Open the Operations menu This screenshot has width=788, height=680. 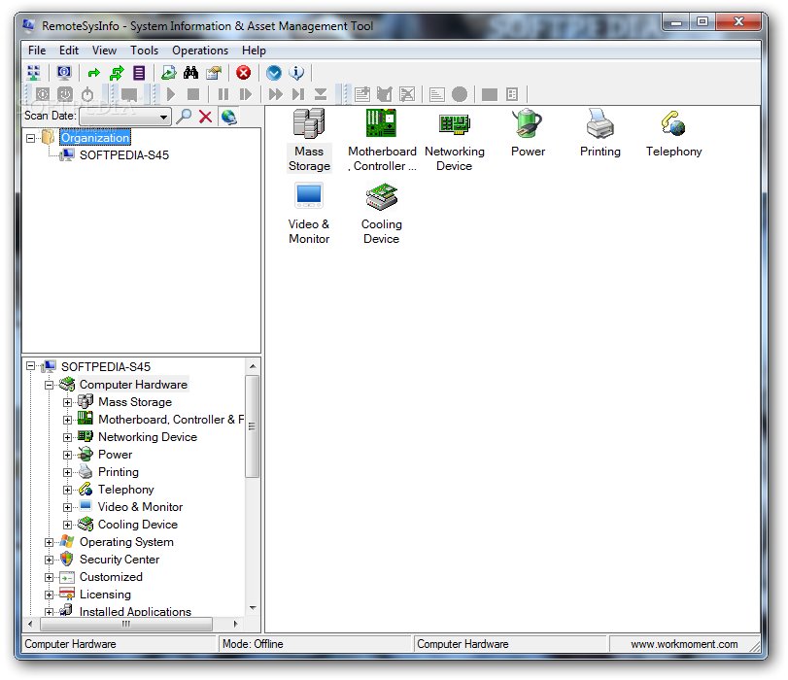tap(200, 51)
